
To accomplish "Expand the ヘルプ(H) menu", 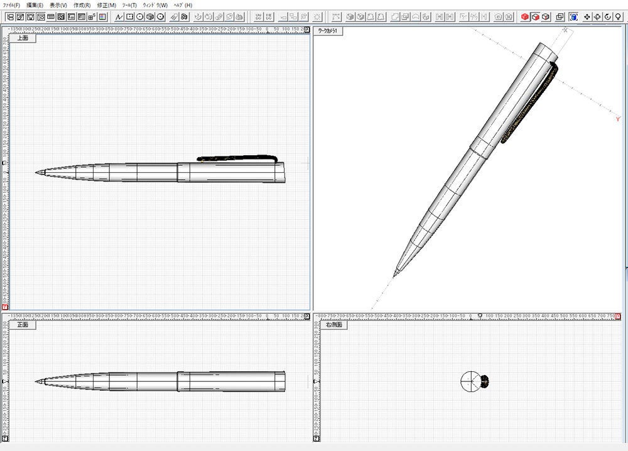I will 183,5.
